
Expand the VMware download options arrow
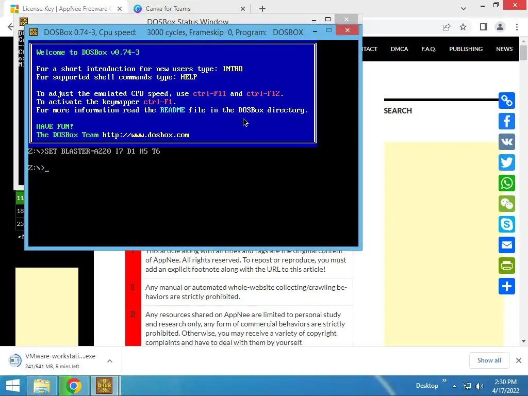(110, 360)
